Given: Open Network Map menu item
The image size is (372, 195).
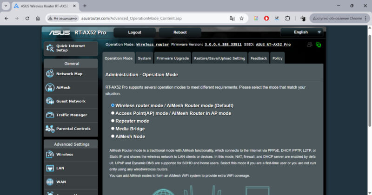Looking at the screenshot, I should click(x=71, y=74).
